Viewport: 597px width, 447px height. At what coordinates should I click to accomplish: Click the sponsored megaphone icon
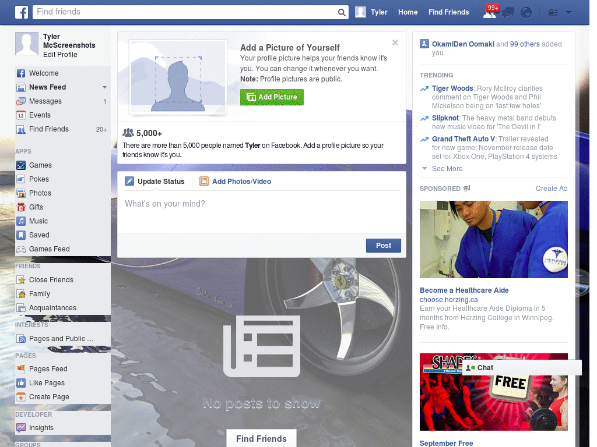[467, 188]
